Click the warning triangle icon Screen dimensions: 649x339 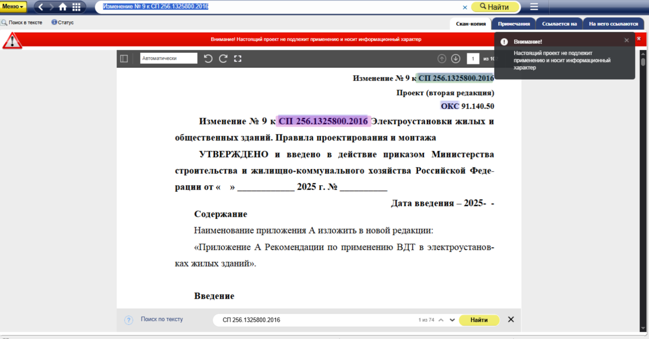pyautogui.click(x=12, y=41)
